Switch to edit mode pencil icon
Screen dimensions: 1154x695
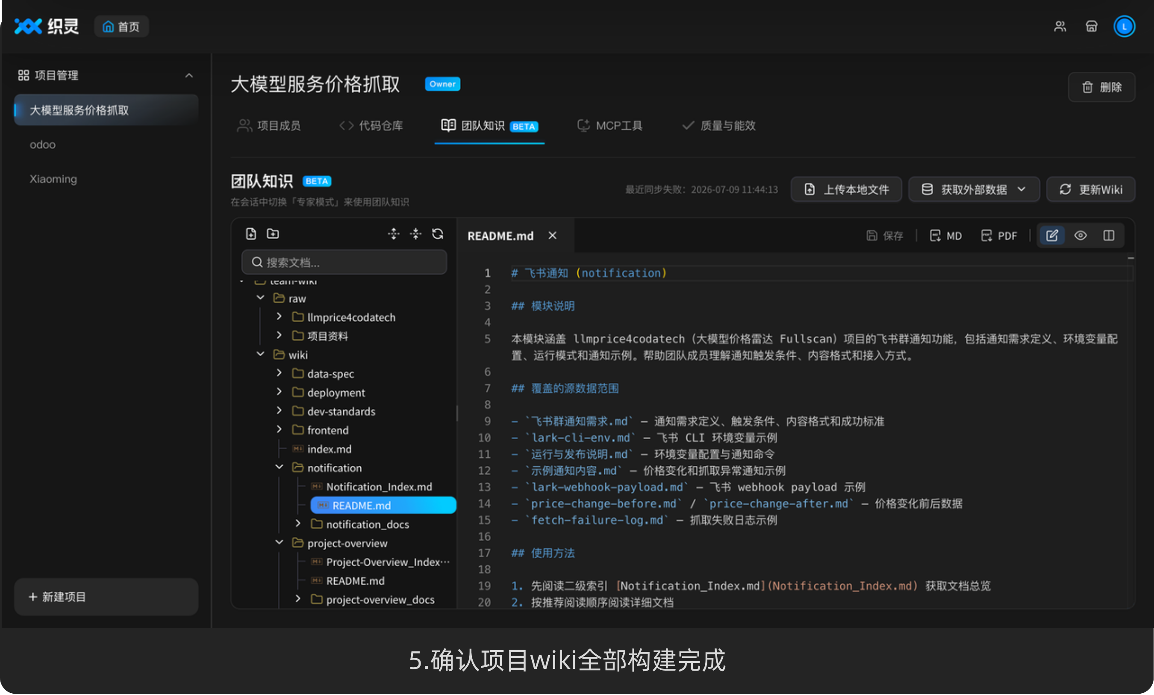pos(1052,236)
